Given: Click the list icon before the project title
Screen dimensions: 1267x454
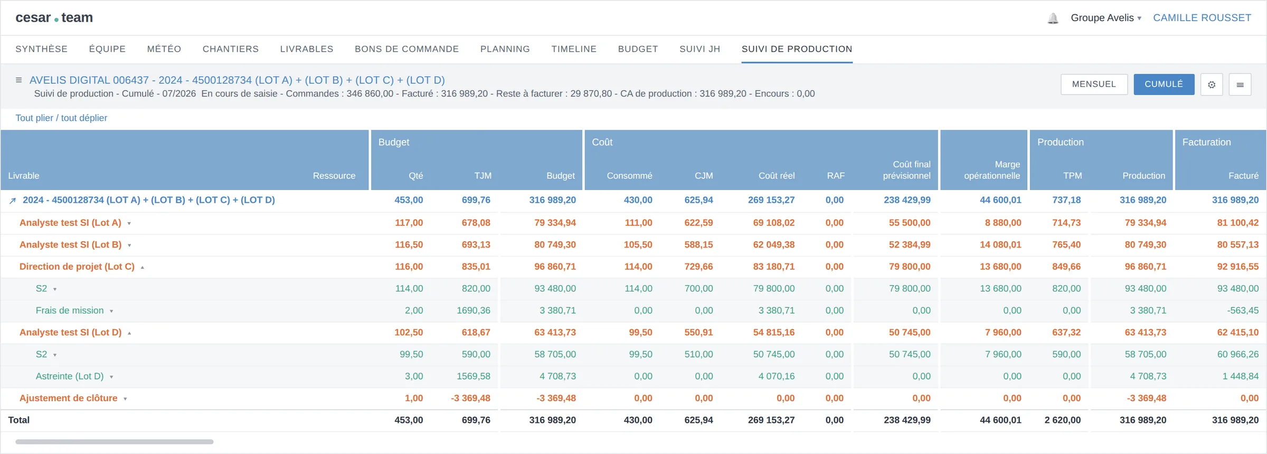Looking at the screenshot, I should click(19, 80).
